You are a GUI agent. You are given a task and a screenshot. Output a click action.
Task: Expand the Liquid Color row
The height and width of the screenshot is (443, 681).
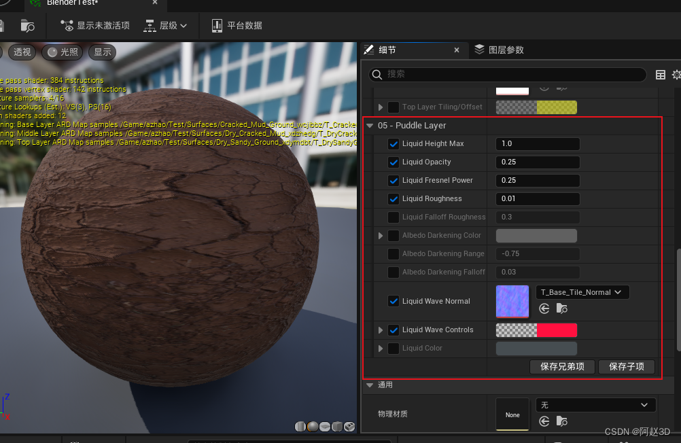click(x=381, y=349)
